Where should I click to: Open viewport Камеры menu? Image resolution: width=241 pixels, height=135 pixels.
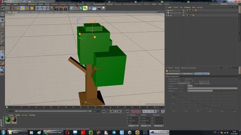[15, 12]
